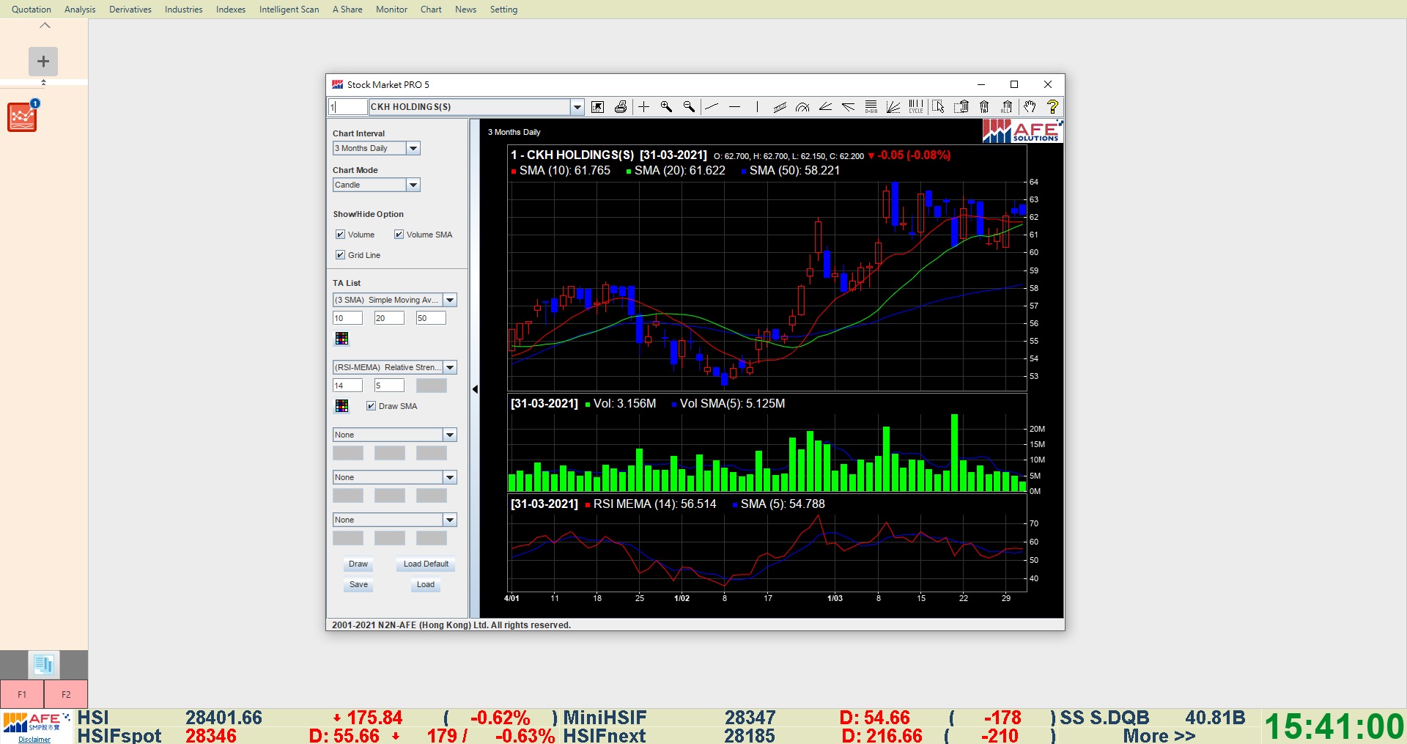Click the zoom in magnifier
This screenshot has height=744, width=1407.
(x=666, y=107)
